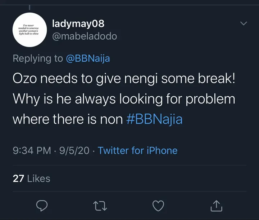Visit the @BBNaija mention link

click(x=88, y=58)
